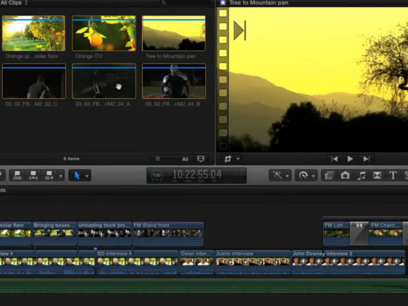Expand the Retime dropdown arrow
Viewport: 408px width, 306px height.
pyautogui.click(x=313, y=176)
